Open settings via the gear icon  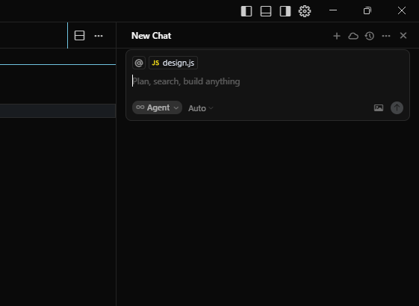coord(305,11)
